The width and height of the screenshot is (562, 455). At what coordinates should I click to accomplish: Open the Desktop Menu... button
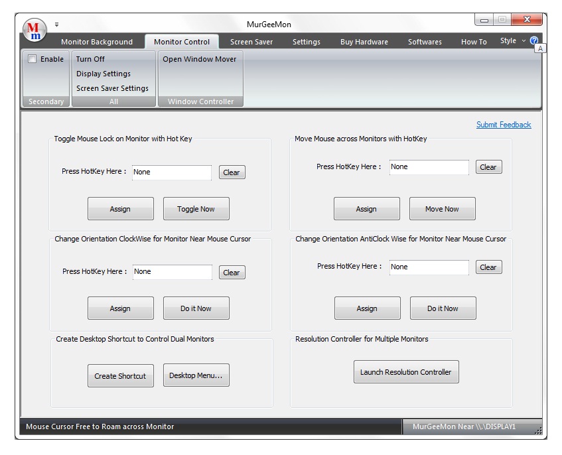196,375
